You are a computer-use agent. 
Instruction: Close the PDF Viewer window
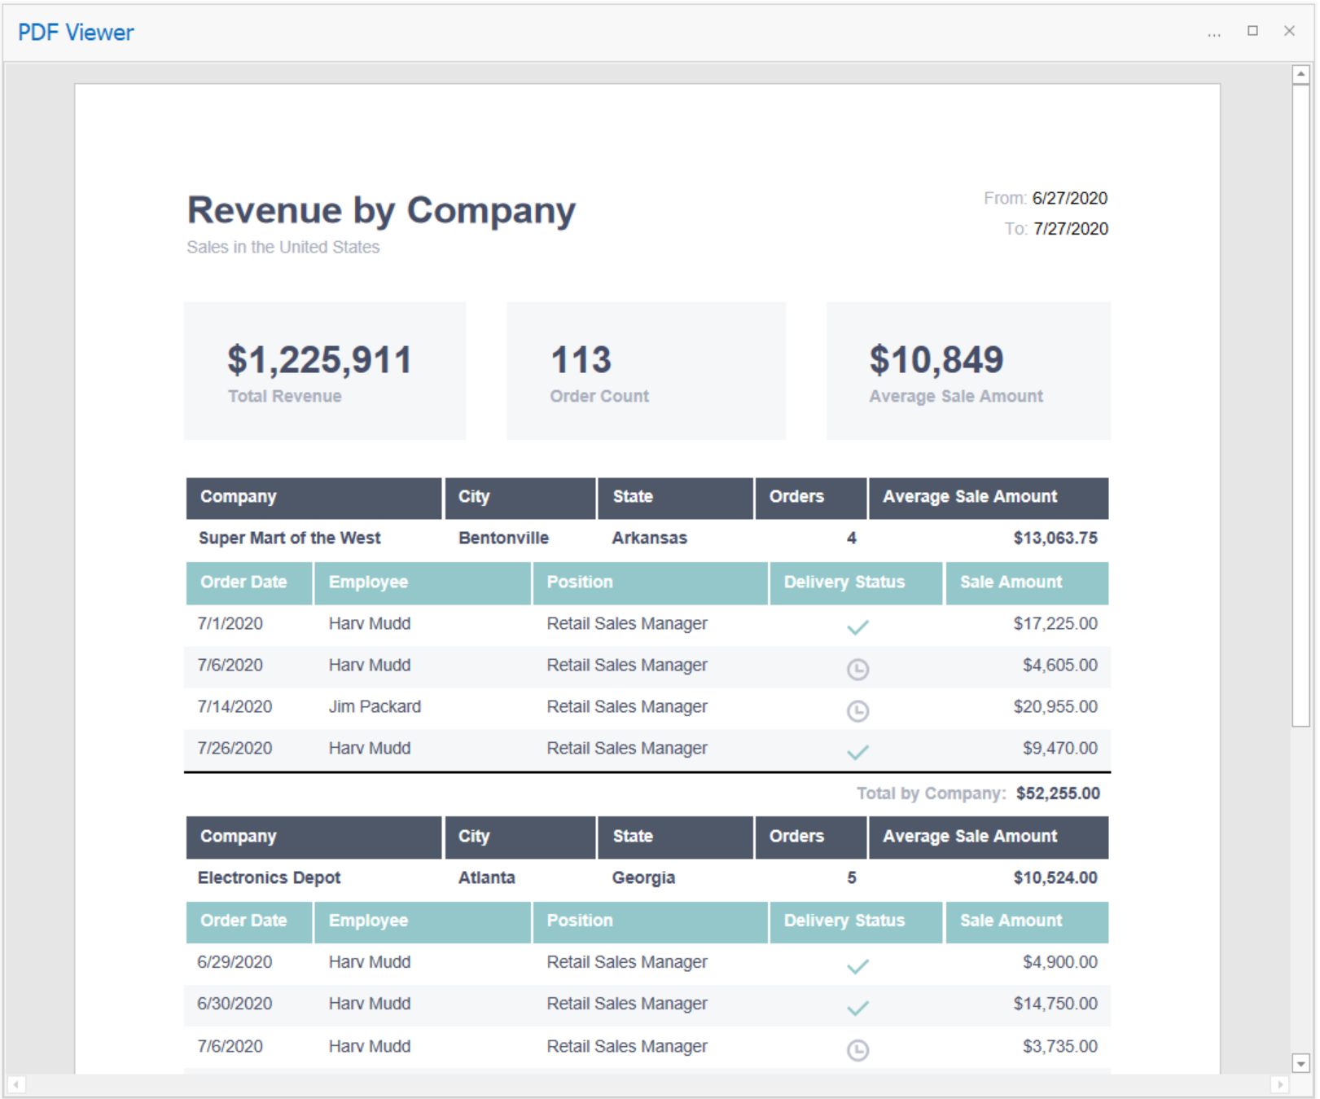click(x=1289, y=31)
